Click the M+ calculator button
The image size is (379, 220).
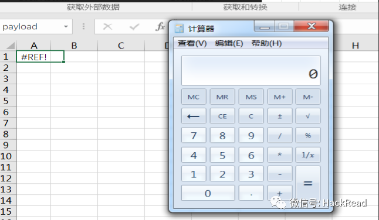click(x=280, y=97)
